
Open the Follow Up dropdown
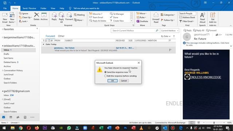coord(167,20)
